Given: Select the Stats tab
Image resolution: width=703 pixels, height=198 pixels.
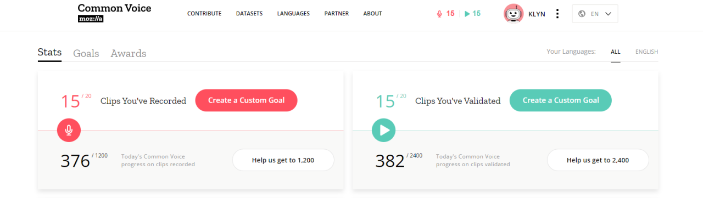Looking at the screenshot, I should [49, 53].
